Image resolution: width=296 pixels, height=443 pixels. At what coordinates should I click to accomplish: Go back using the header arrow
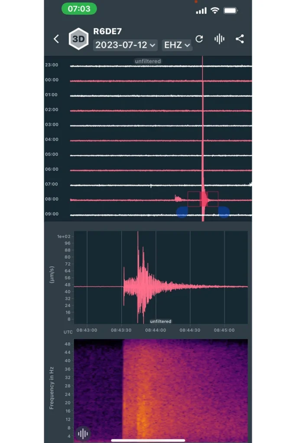56,39
